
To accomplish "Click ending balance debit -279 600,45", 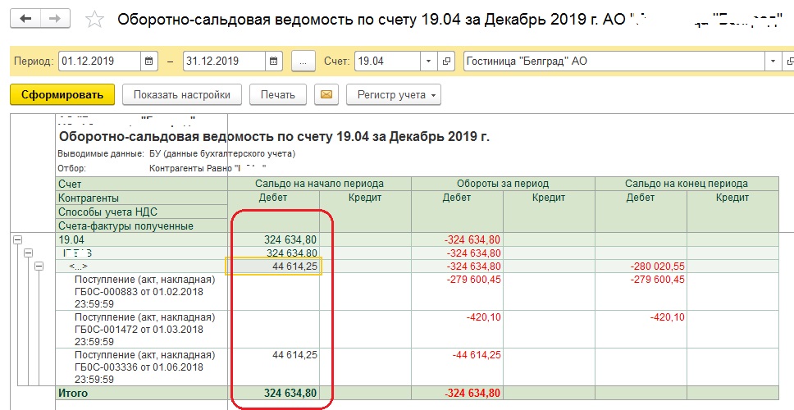I will coord(658,280).
